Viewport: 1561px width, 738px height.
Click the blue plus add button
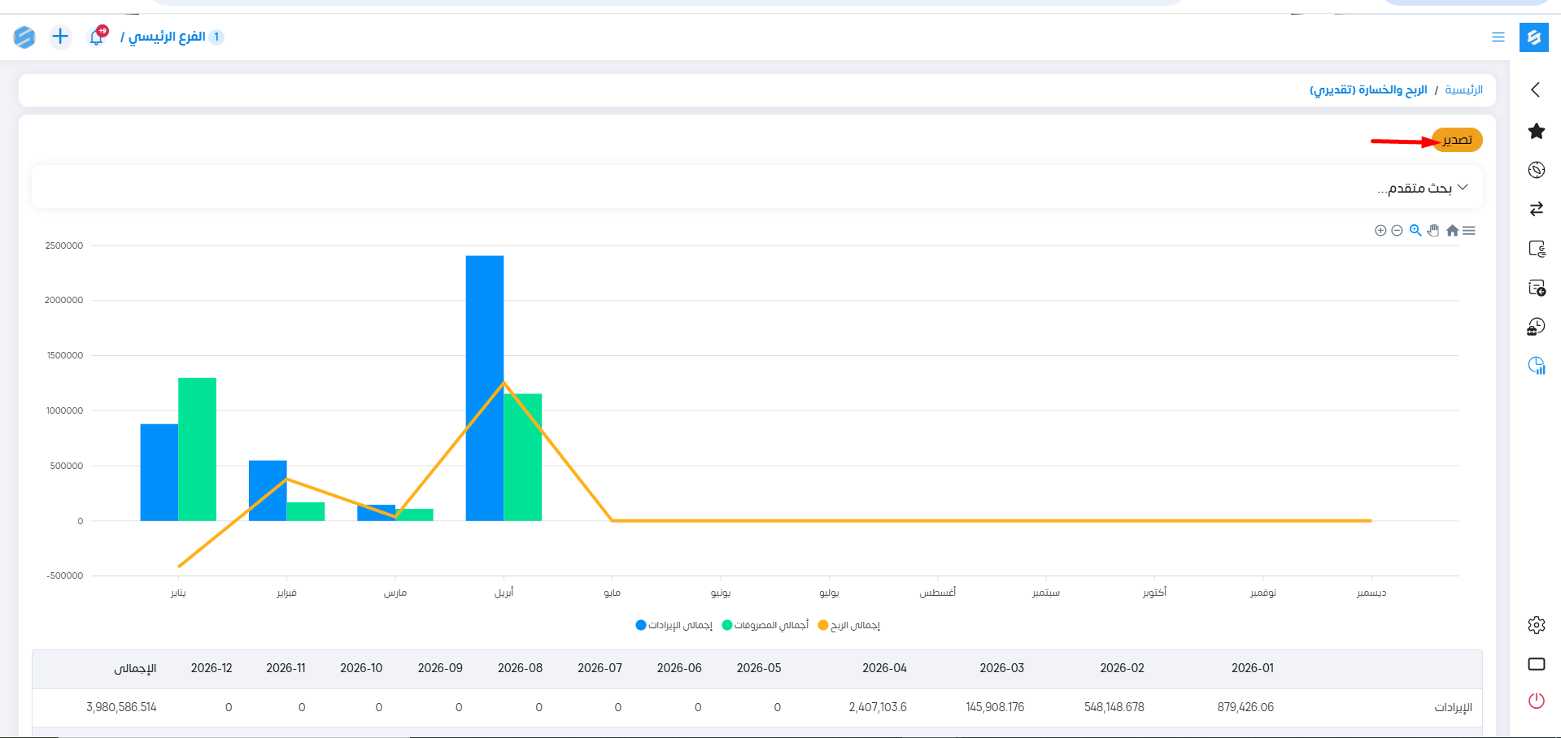pyautogui.click(x=60, y=37)
